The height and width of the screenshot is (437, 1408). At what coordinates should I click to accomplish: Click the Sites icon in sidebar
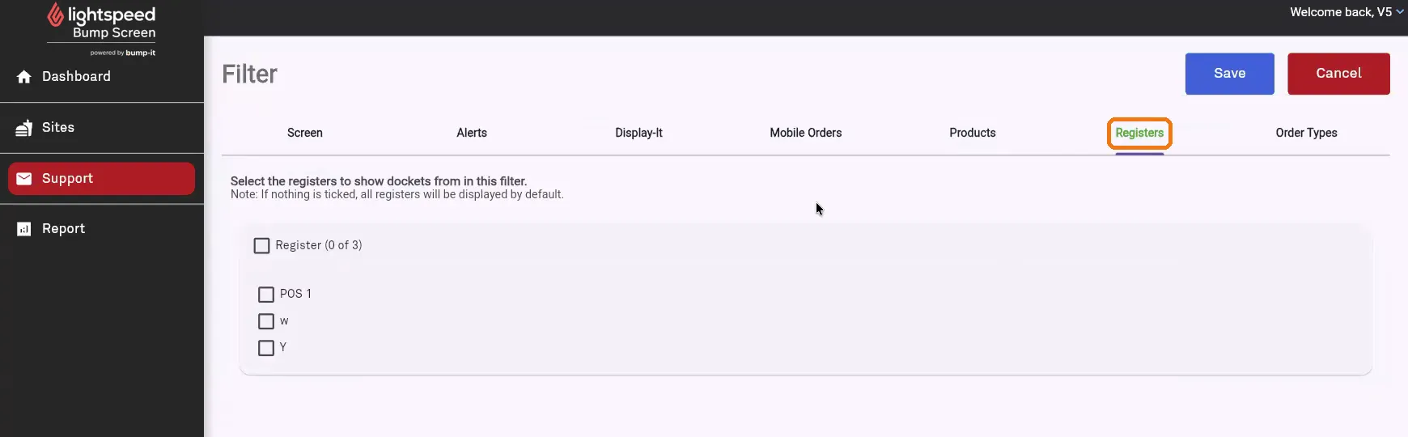click(x=24, y=128)
